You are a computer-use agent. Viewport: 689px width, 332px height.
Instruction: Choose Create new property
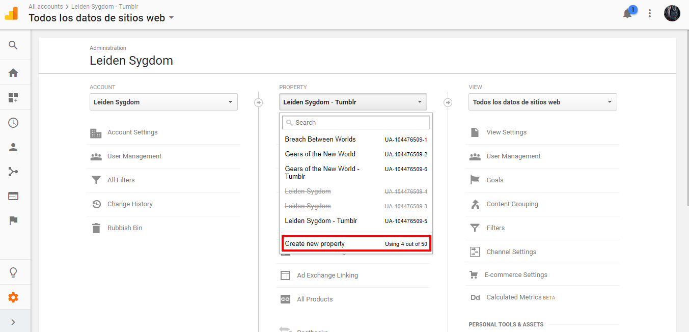(356, 244)
